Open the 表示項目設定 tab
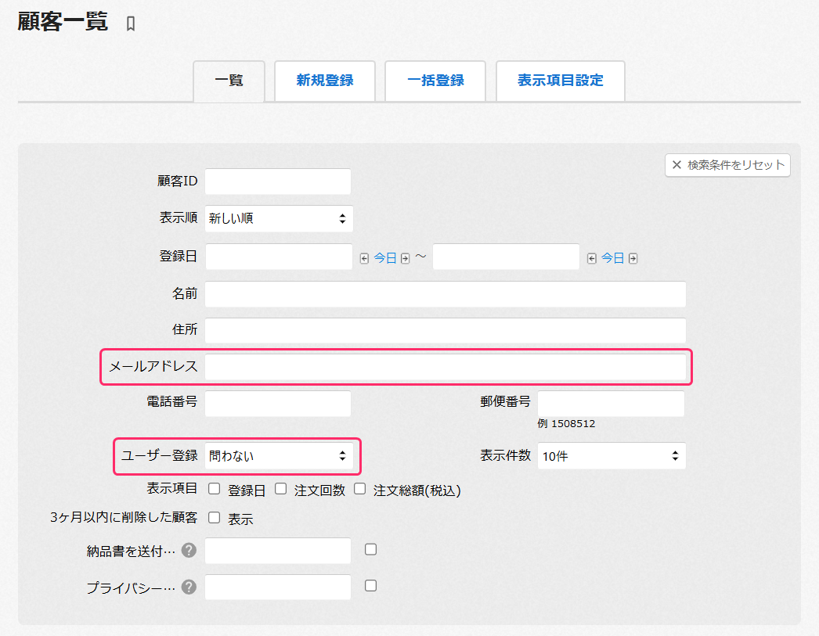Image resolution: width=819 pixels, height=636 pixels. [560, 81]
